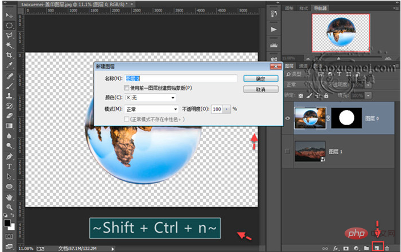
Task: Swap foreground and background colors
Action: point(13,215)
